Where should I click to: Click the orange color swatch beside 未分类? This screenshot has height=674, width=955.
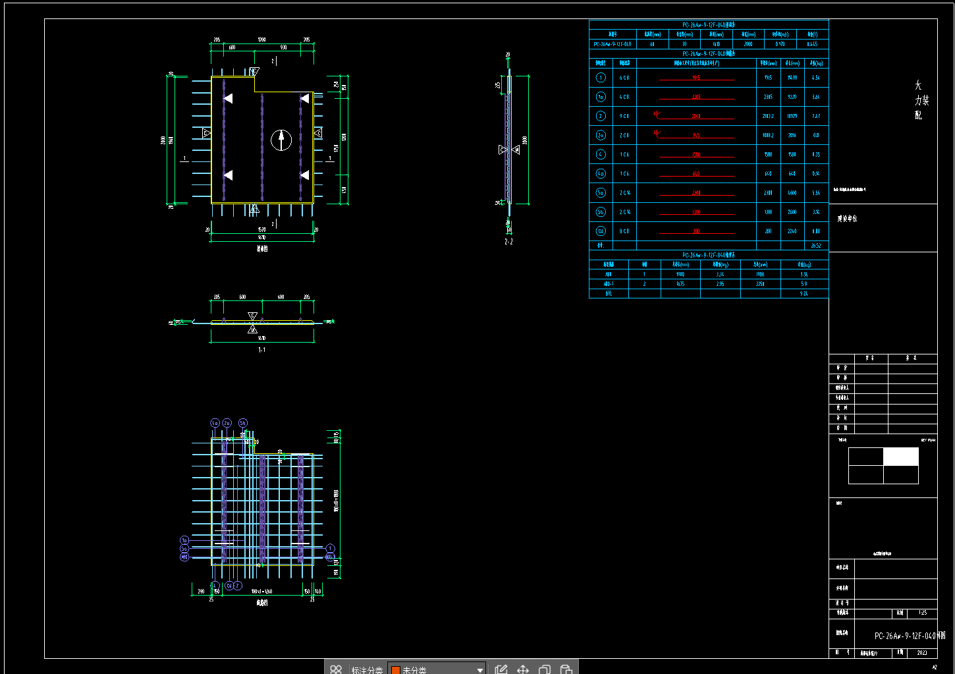point(396,670)
